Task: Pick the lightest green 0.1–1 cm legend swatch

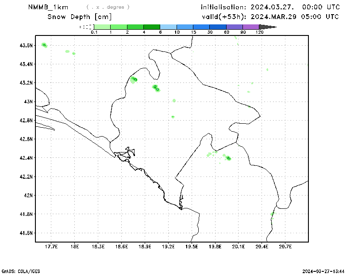Action: 102,27
